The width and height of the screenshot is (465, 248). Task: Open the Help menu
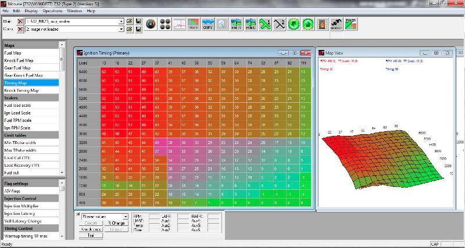coord(91,10)
